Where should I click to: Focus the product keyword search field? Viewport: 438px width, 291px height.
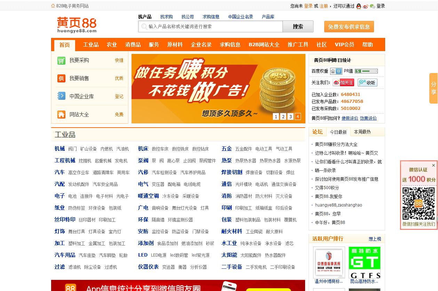pos(210,26)
